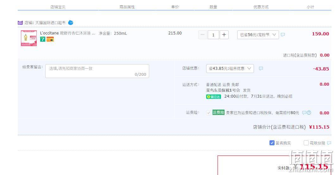Click the 给卖家留言 message input field
The image size is (336, 175).
click(97, 71)
